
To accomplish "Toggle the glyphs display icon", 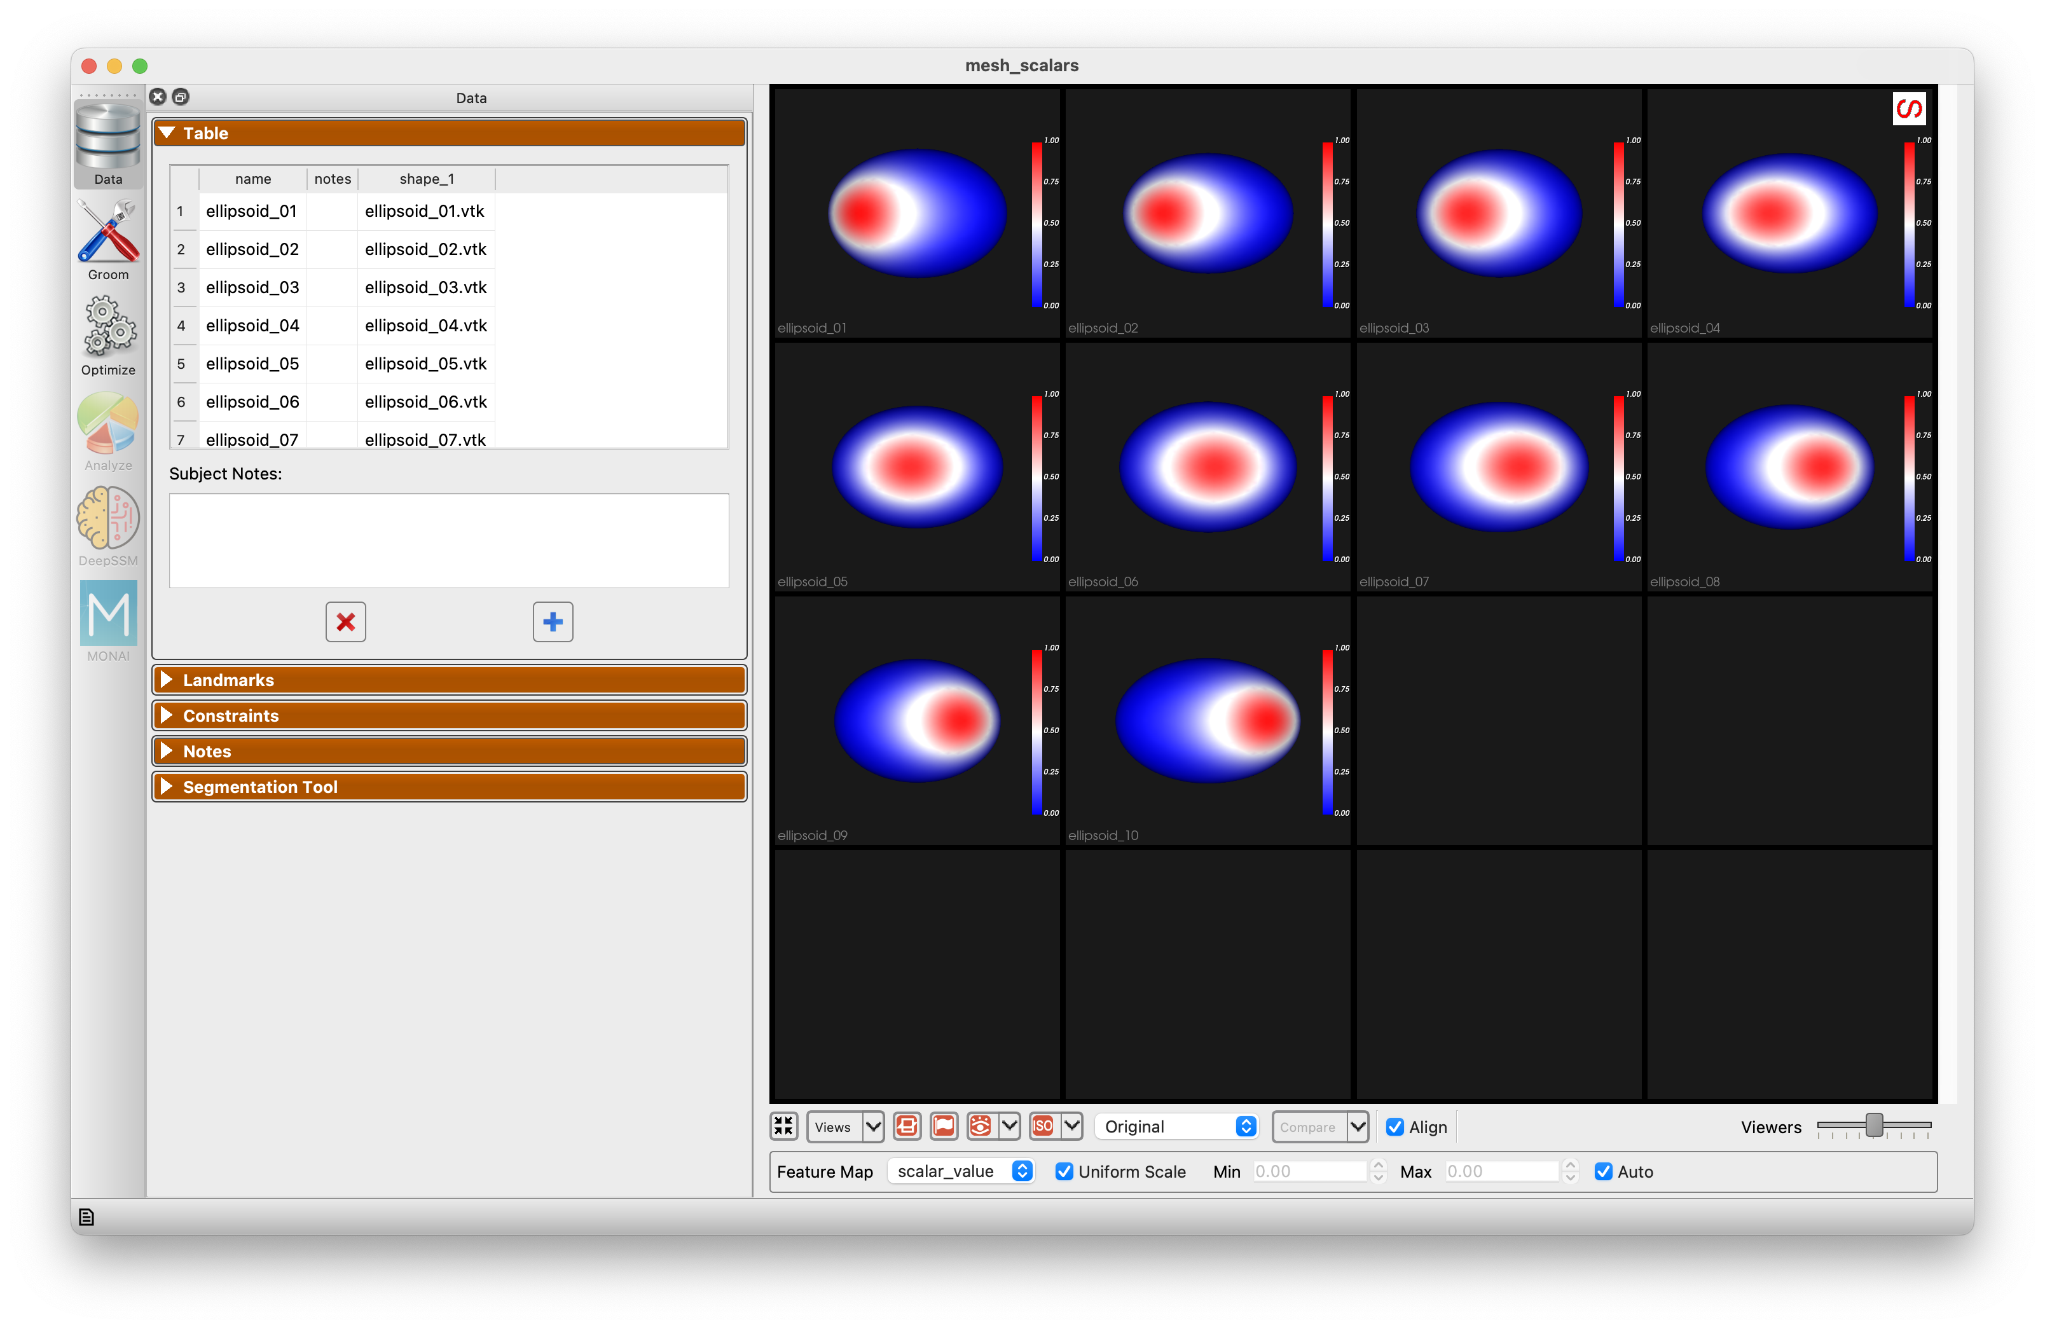I will [907, 1126].
